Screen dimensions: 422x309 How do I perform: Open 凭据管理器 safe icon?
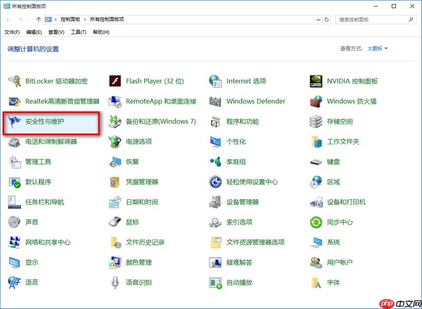(x=115, y=182)
